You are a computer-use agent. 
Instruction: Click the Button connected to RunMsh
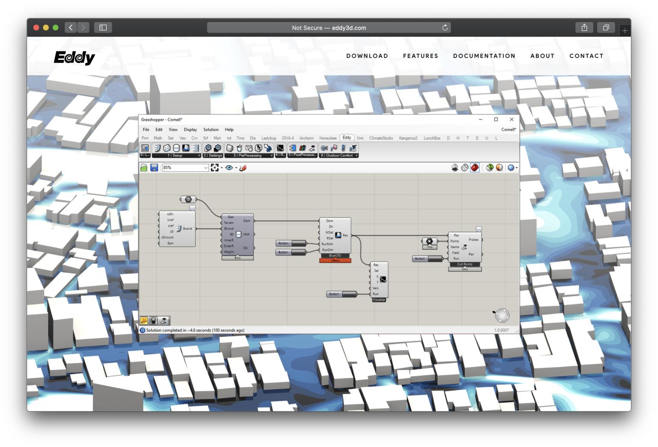coord(291,243)
